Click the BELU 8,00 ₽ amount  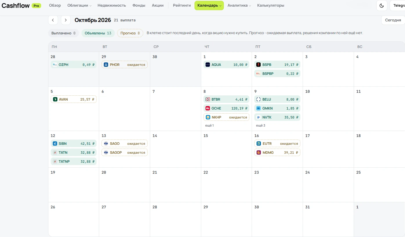(293, 99)
